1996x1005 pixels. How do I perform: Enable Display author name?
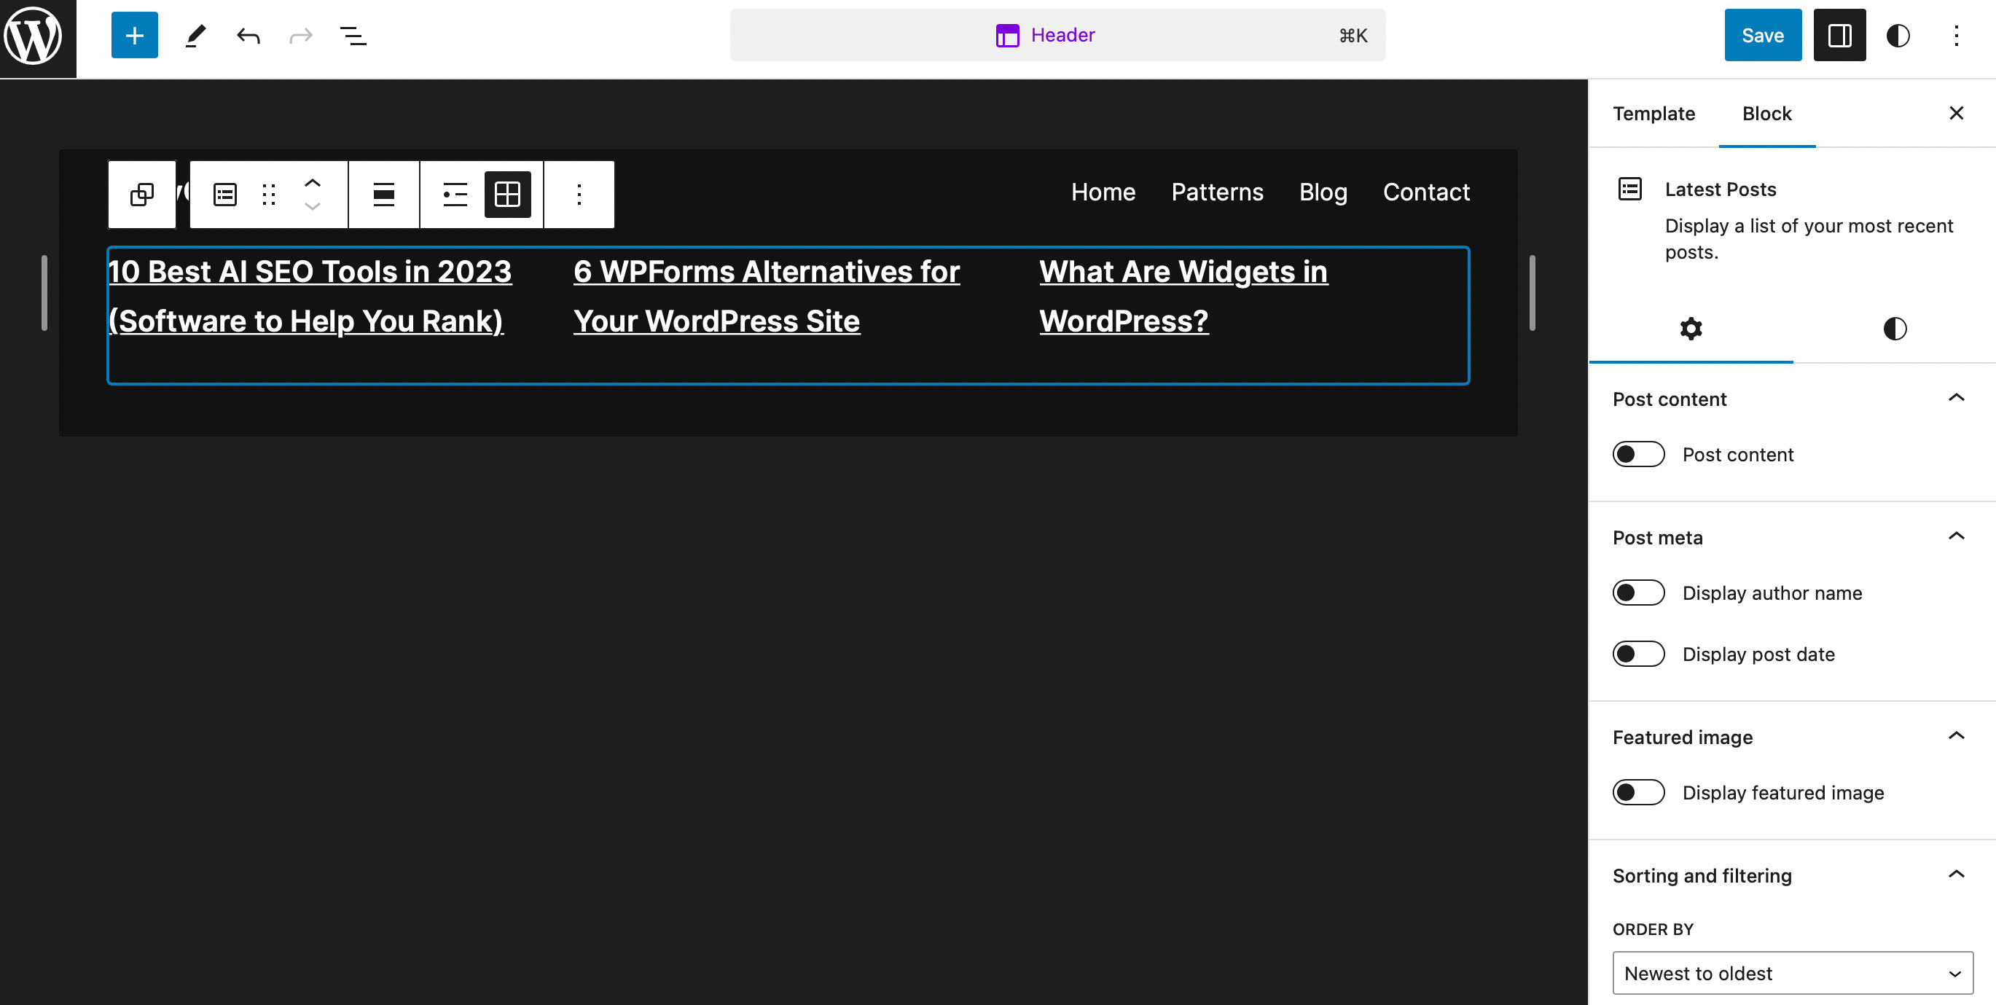(x=1638, y=592)
